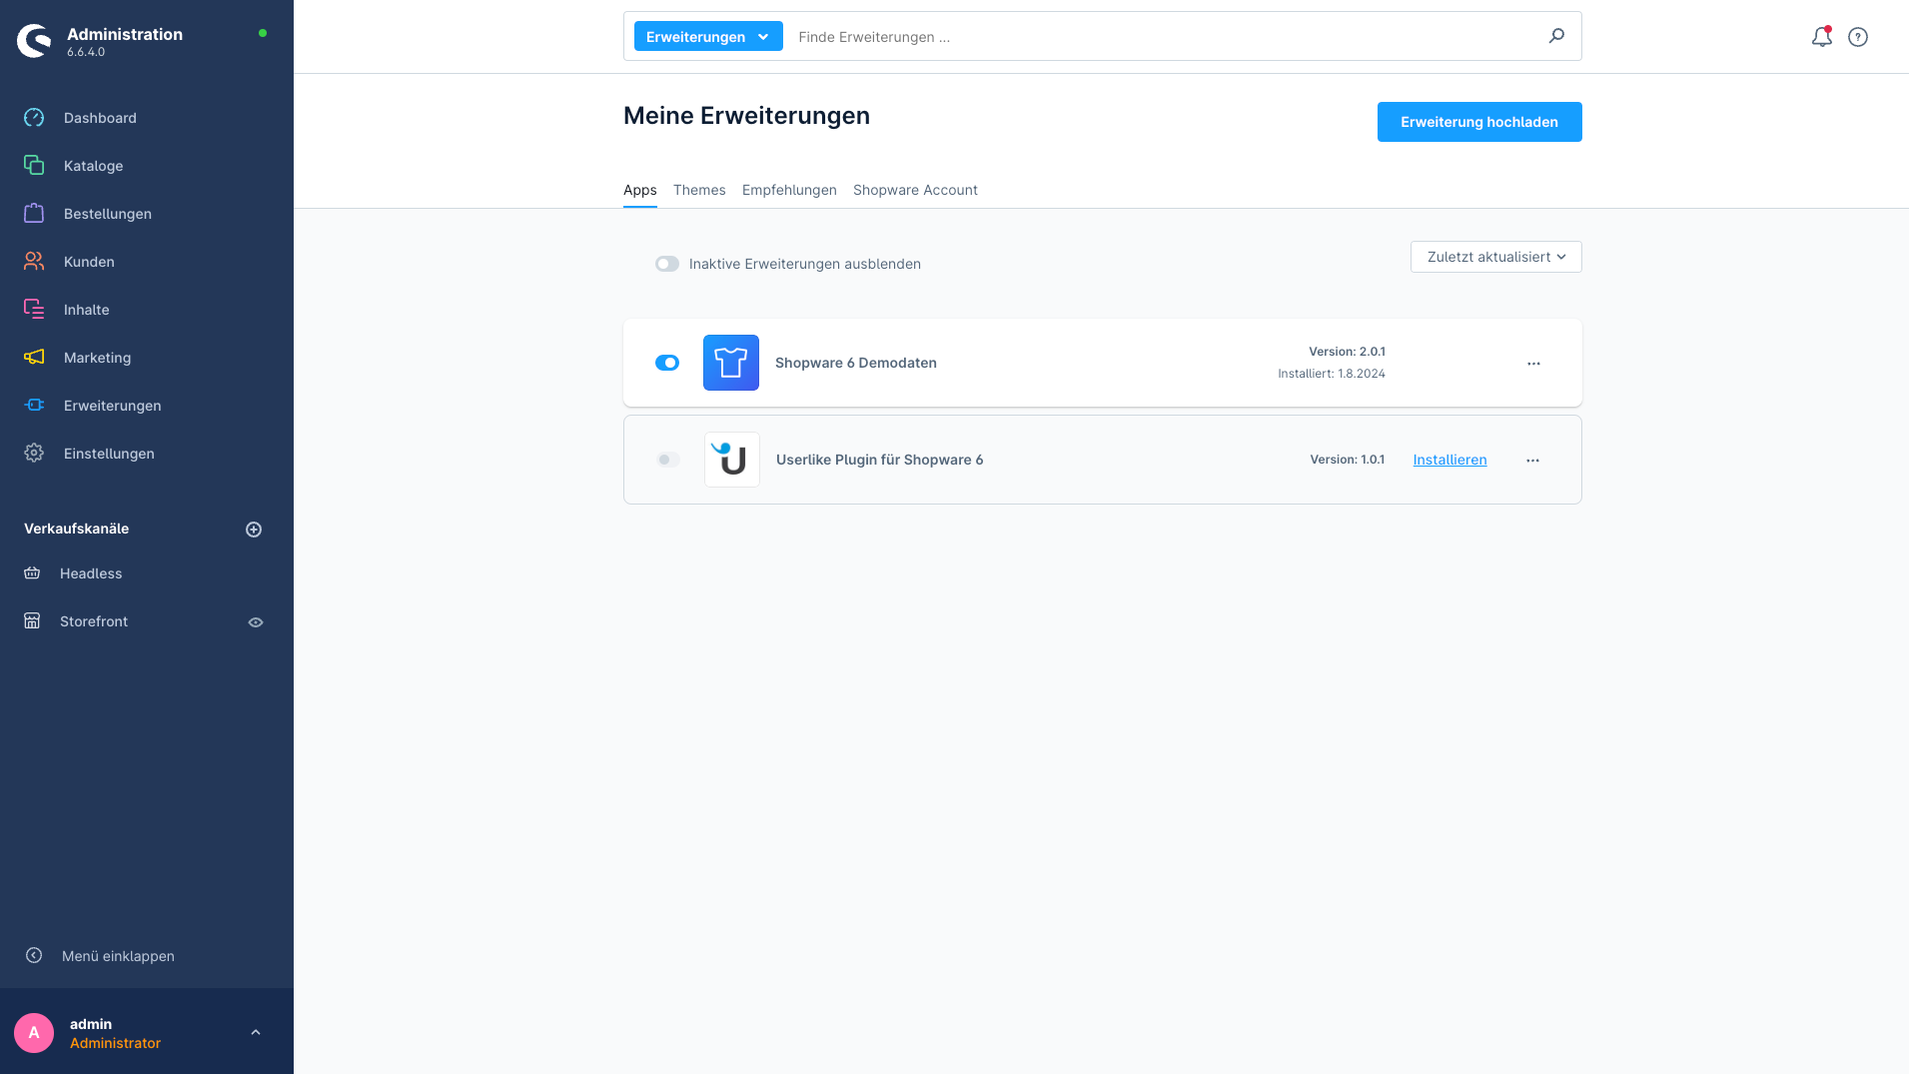
Task: Open context menu for Shopware 6 Demodaten
Action: [x=1533, y=364]
